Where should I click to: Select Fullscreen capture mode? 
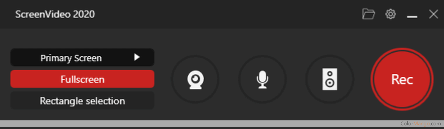click(82, 79)
